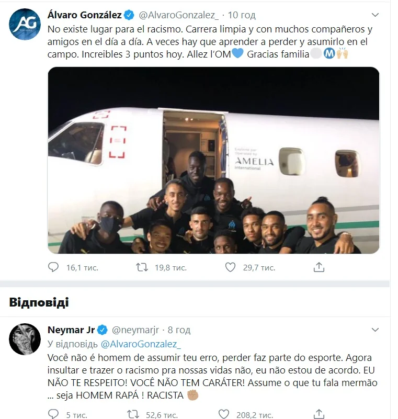Click reply icon on Álvaro González's tweet
This screenshot has width=398, height=419.
click(53, 267)
